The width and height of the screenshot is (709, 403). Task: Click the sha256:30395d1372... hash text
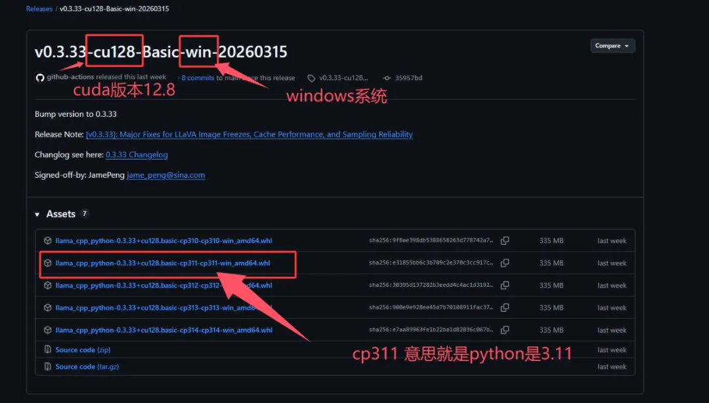[431, 286]
